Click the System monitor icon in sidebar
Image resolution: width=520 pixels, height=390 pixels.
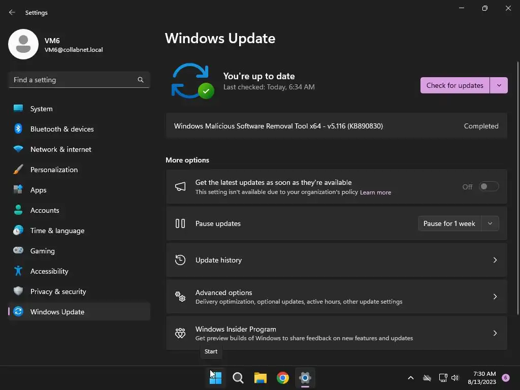[18, 109]
